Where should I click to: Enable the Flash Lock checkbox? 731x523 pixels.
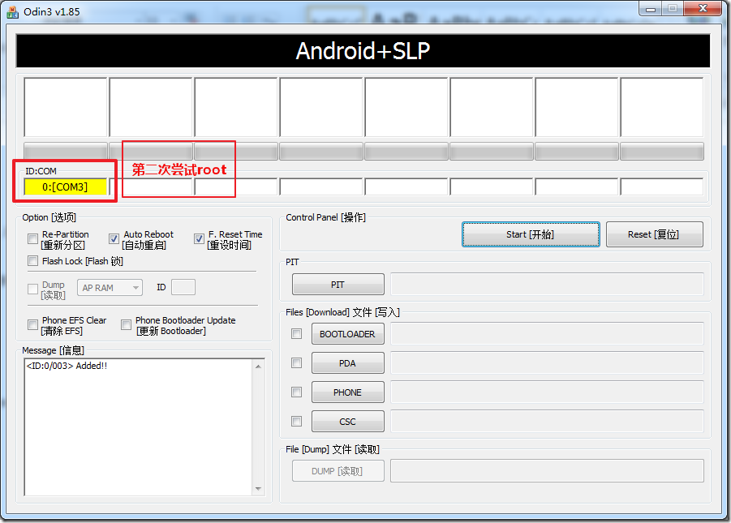click(32, 260)
